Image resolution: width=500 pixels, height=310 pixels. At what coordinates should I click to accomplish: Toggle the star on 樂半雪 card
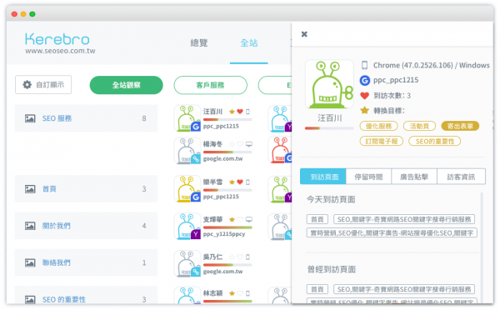coord(232,182)
